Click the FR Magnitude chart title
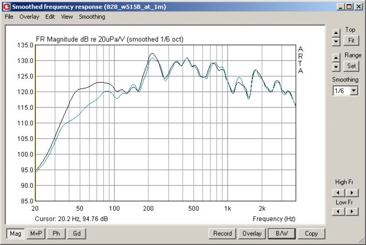 click(109, 39)
